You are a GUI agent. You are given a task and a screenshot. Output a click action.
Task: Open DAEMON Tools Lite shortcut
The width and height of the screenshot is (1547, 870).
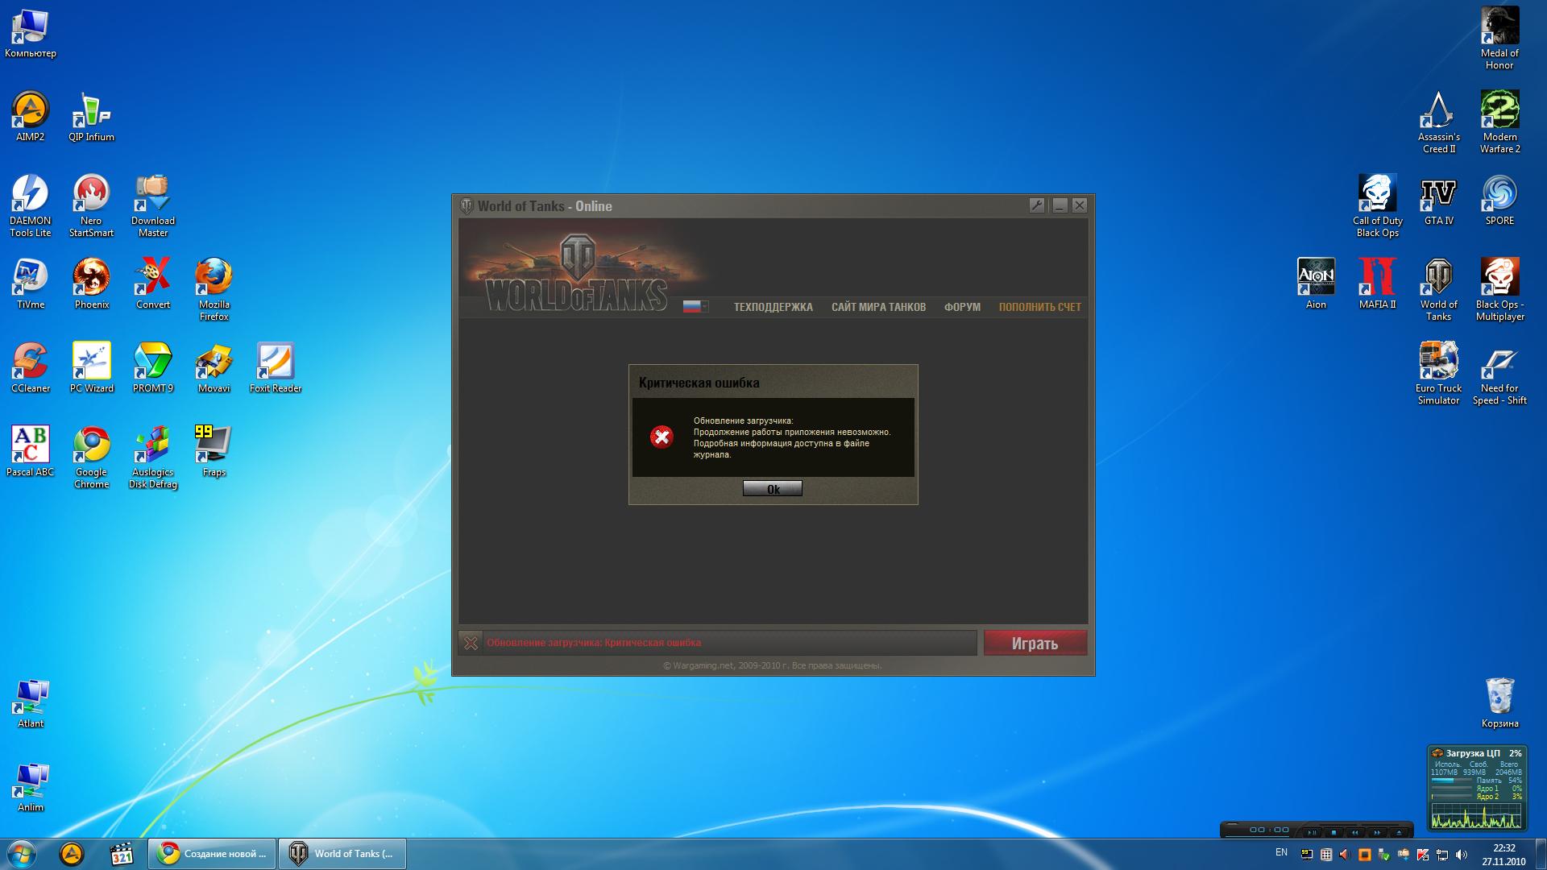coord(31,206)
